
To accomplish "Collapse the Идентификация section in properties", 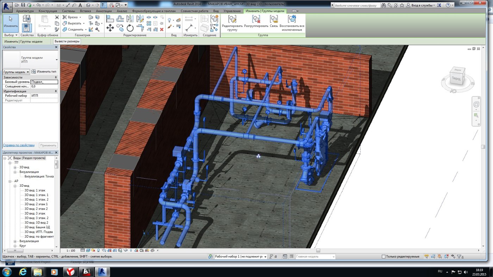I will coord(56,91).
